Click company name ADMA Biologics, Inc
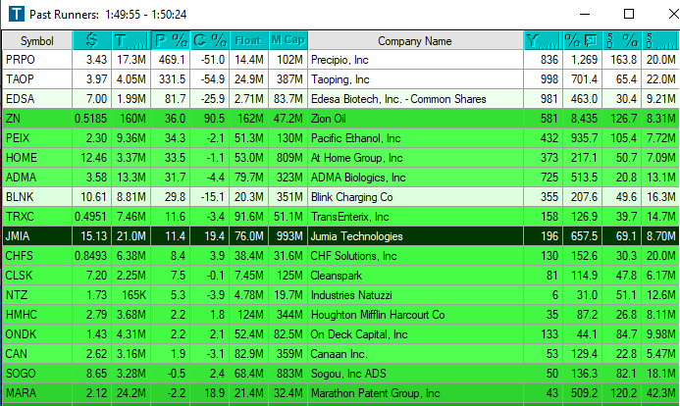Image resolution: width=680 pixels, height=406 pixels. point(358,178)
